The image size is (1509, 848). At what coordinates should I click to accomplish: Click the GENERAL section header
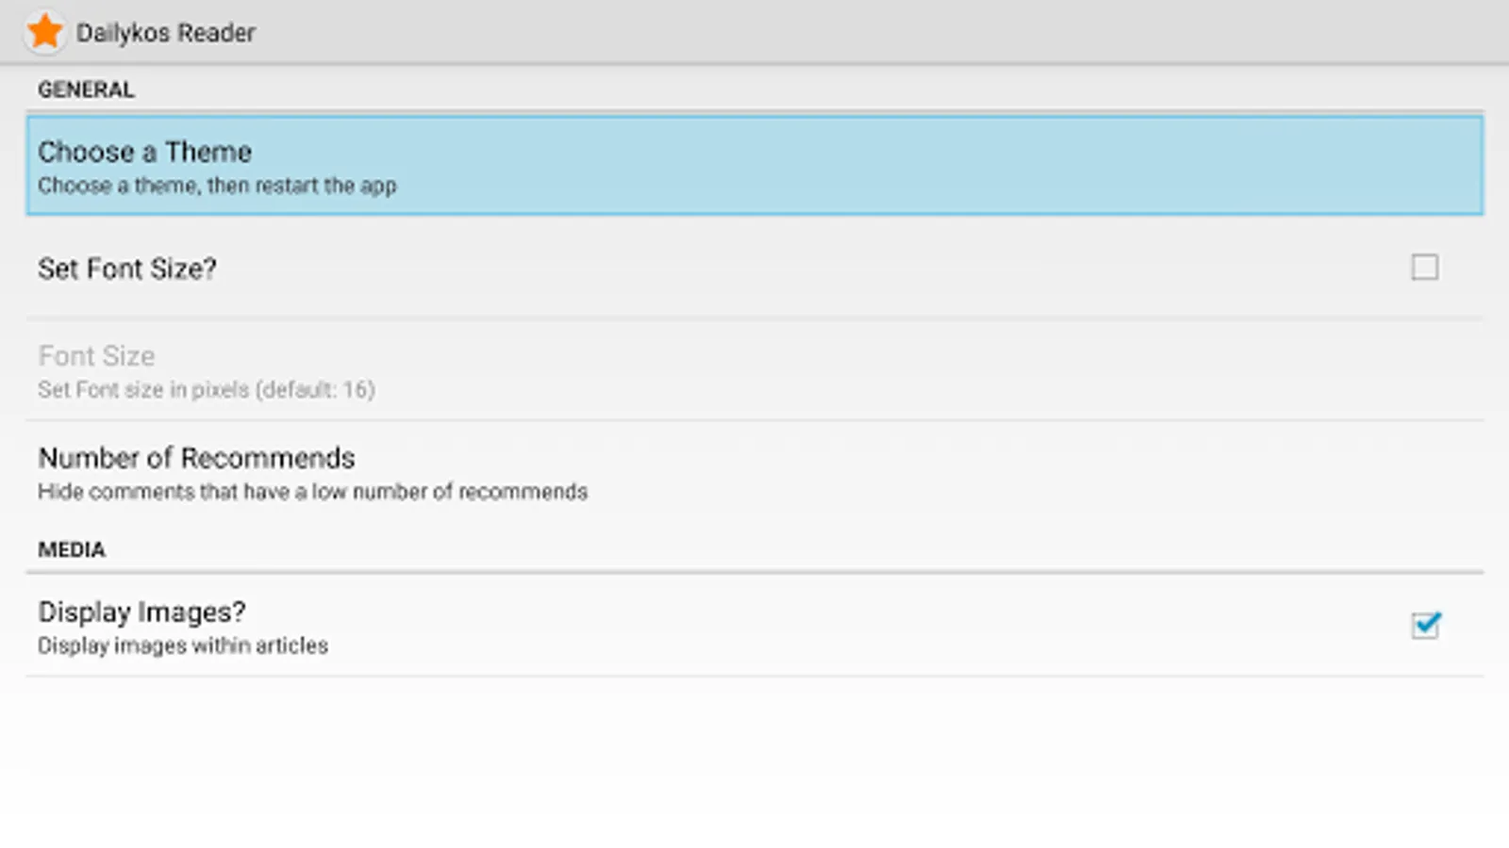(86, 90)
